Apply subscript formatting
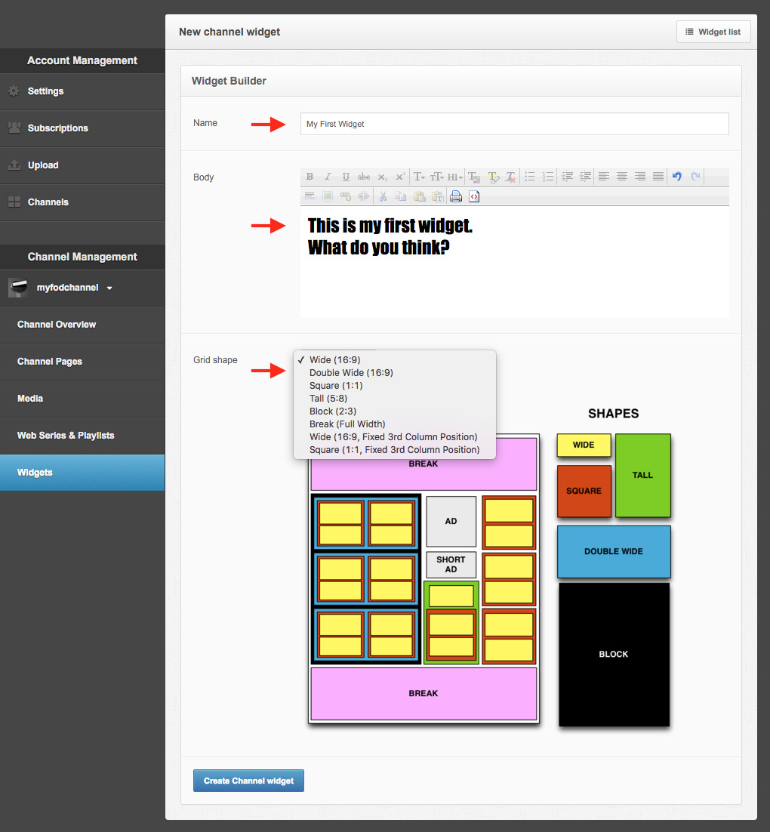Image resolution: width=770 pixels, height=832 pixels. click(382, 177)
